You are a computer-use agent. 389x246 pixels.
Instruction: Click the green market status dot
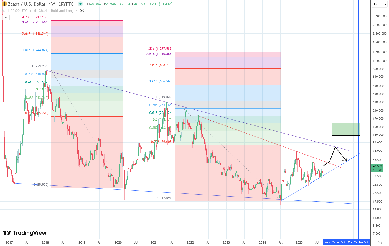[80, 4]
